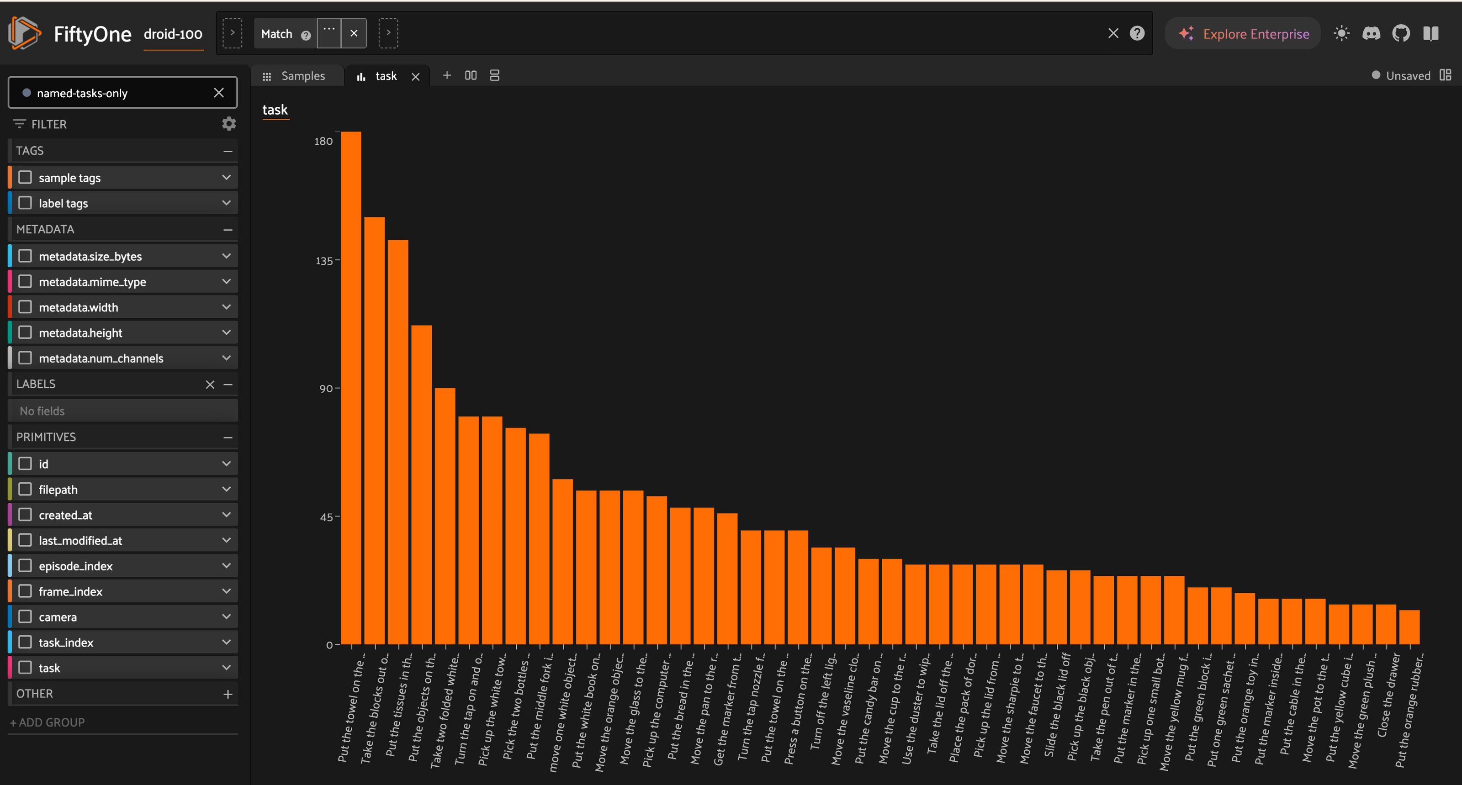Open Discord community link icon

tap(1371, 33)
